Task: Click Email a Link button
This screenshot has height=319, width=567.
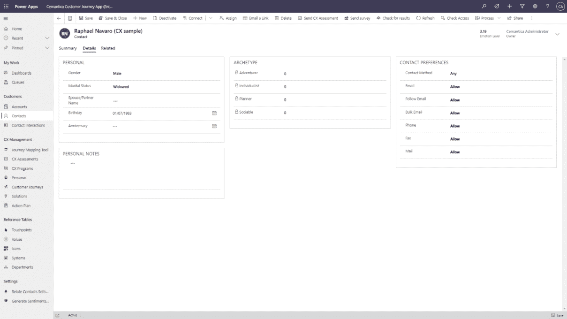Action: click(x=256, y=18)
